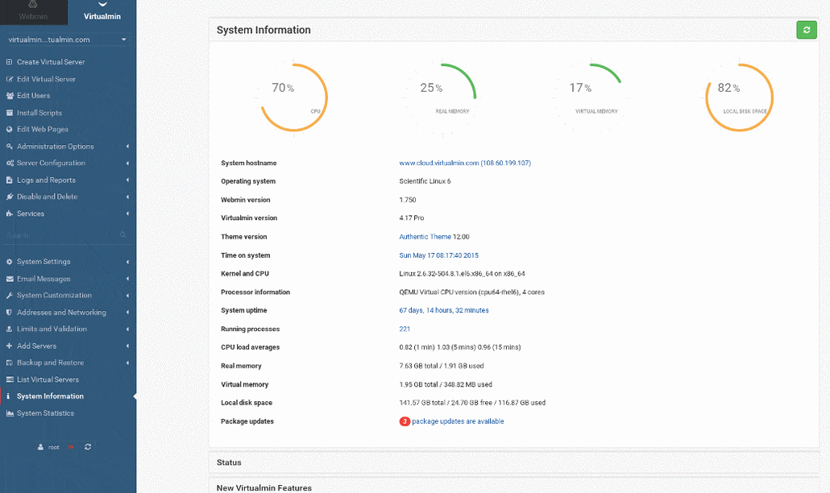The image size is (830, 493).
Task: Click the Real Memory 25% gauge
Action: coord(442,97)
